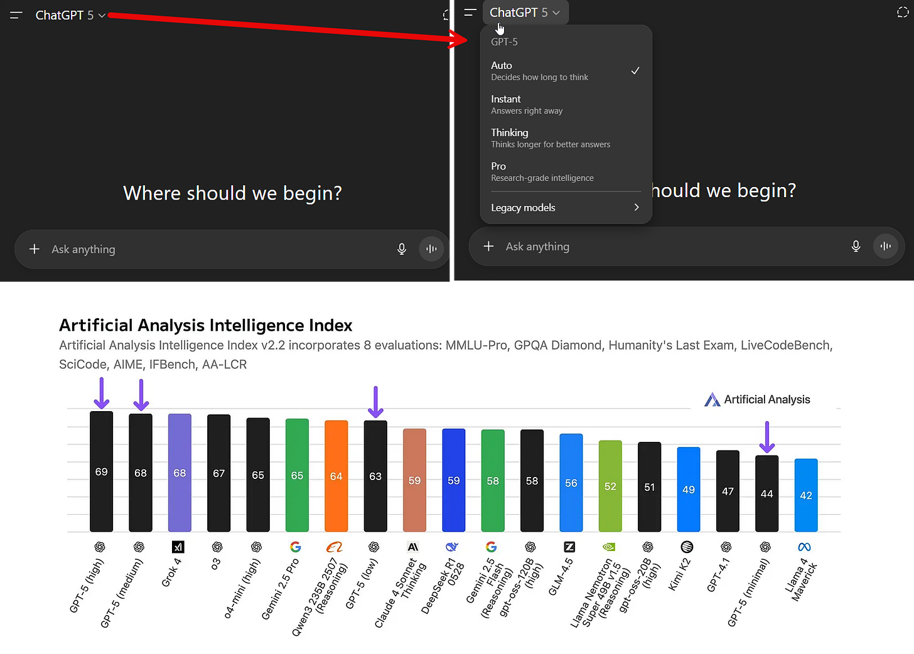The image size is (914, 654).
Task: Click purple Grok 4 bar showing 68
Action: click(x=180, y=473)
